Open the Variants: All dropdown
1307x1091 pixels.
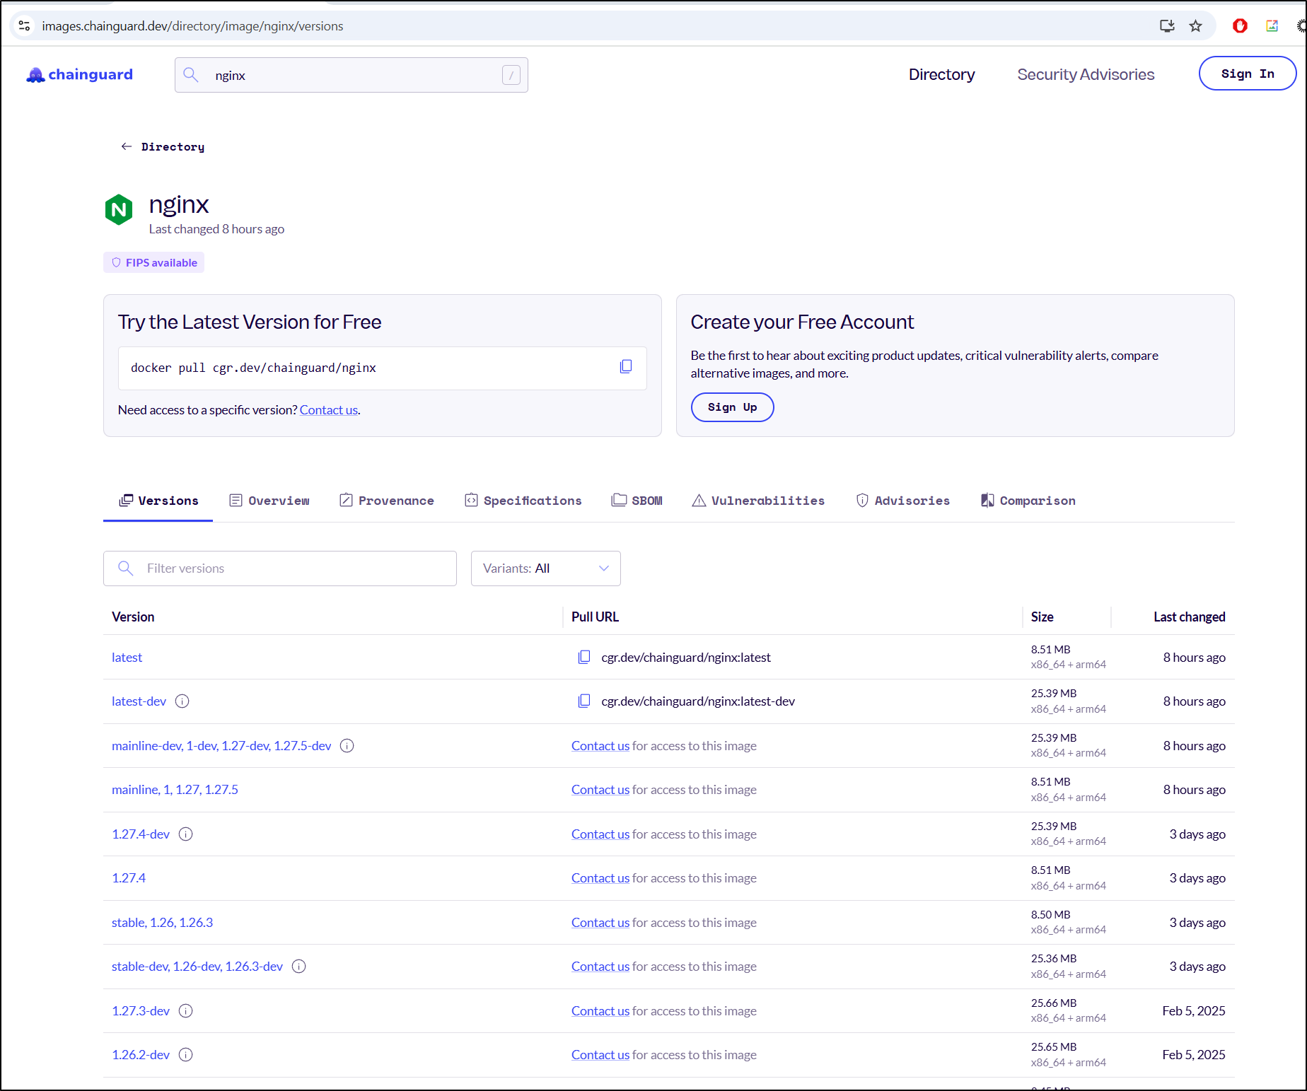pyautogui.click(x=546, y=568)
